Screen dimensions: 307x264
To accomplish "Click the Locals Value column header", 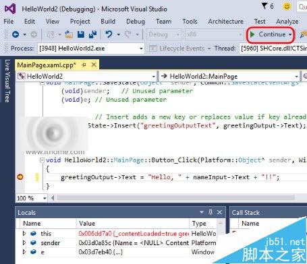I will 133,224.
